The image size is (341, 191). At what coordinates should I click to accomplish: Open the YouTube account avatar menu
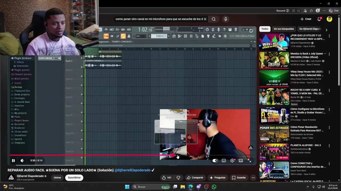pos(330,19)
